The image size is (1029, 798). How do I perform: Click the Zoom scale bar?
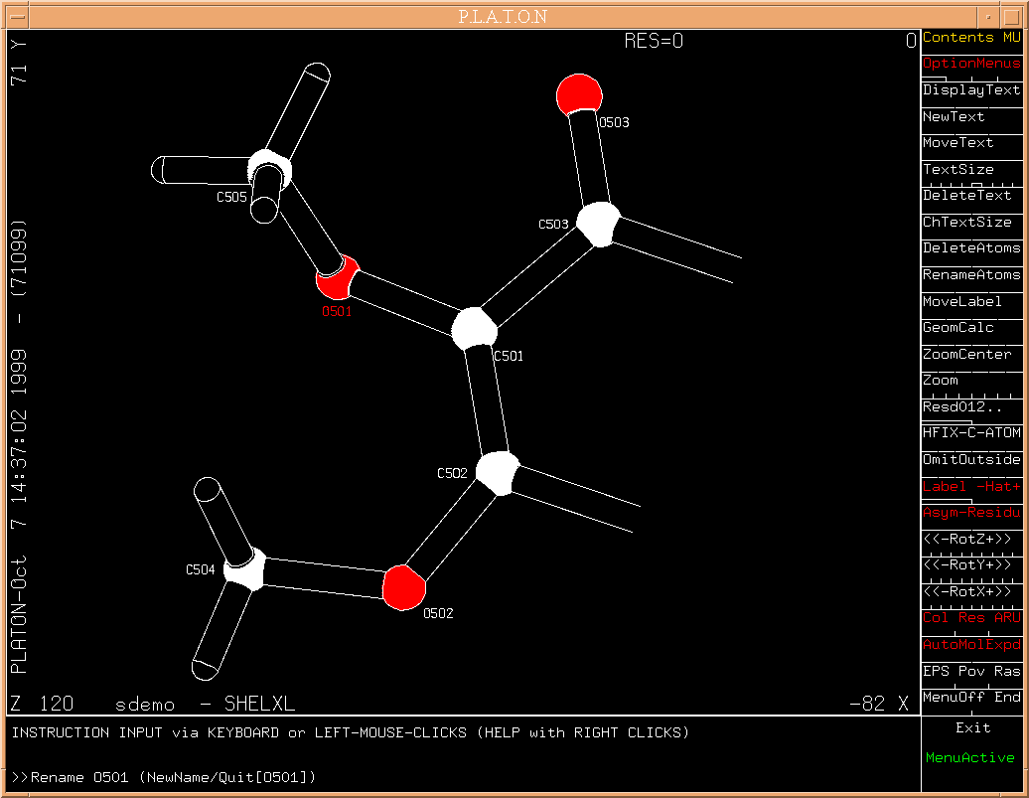coord(970,382)
